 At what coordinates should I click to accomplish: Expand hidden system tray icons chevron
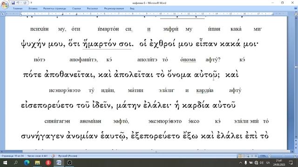240,163
